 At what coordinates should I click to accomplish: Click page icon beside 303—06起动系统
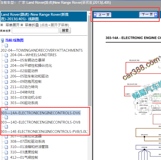[6, 103]
